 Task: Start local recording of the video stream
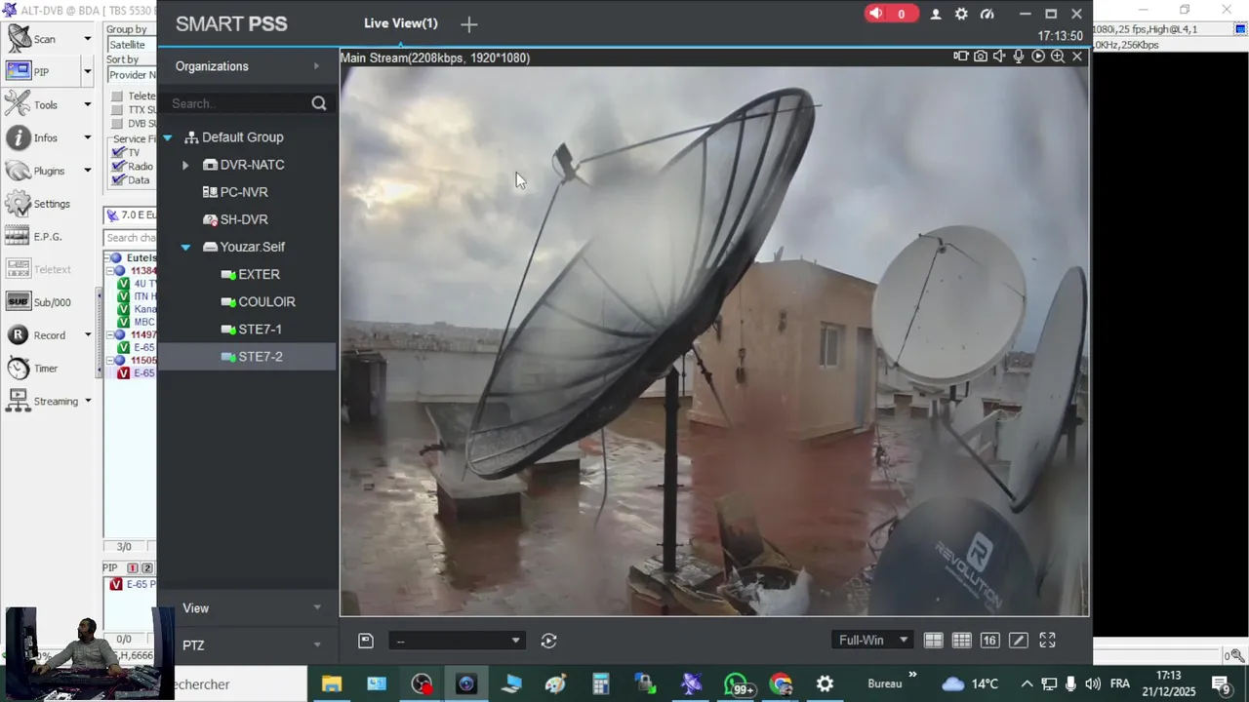click(x=961, y=57)
